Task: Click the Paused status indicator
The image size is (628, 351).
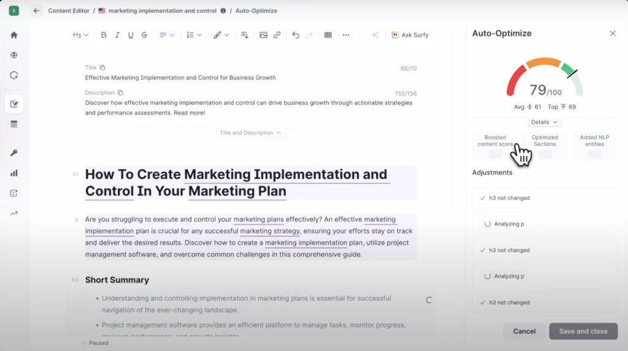Action: pyautogui.click(x=95, y=343)
